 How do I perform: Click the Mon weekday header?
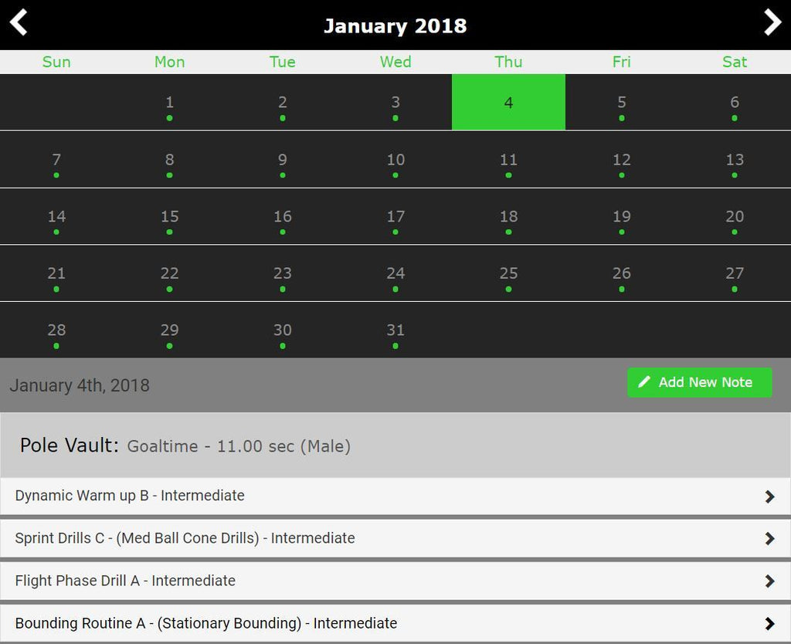tap(169, 62)
